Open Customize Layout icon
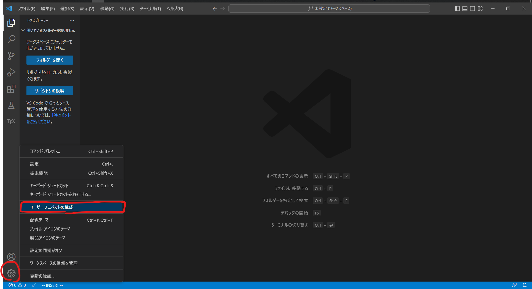The width and height of the screenshot is (532, 289). pos(480,9)
